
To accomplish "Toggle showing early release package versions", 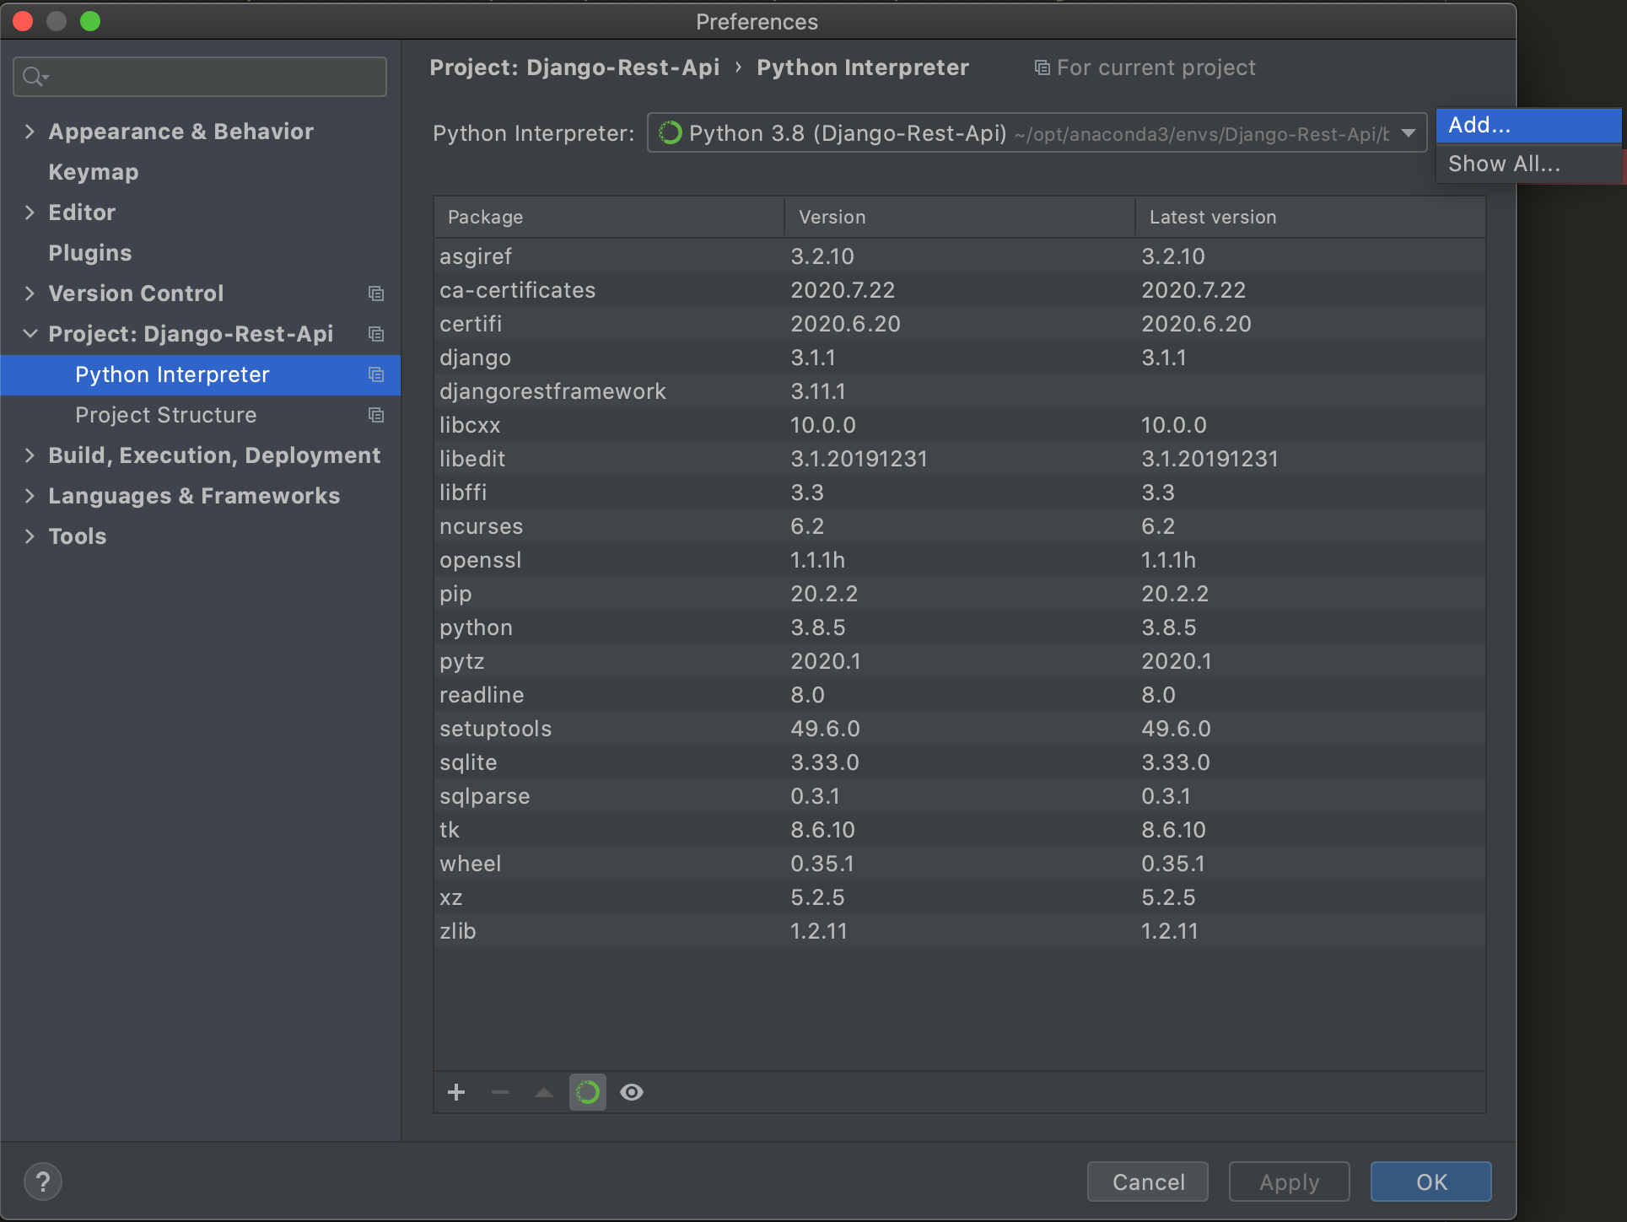I will pos(631,1091).
